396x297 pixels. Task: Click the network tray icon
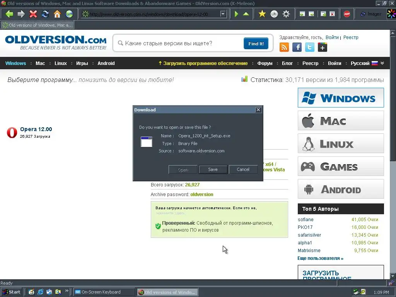pyautogui.click(x=356, y=292)
